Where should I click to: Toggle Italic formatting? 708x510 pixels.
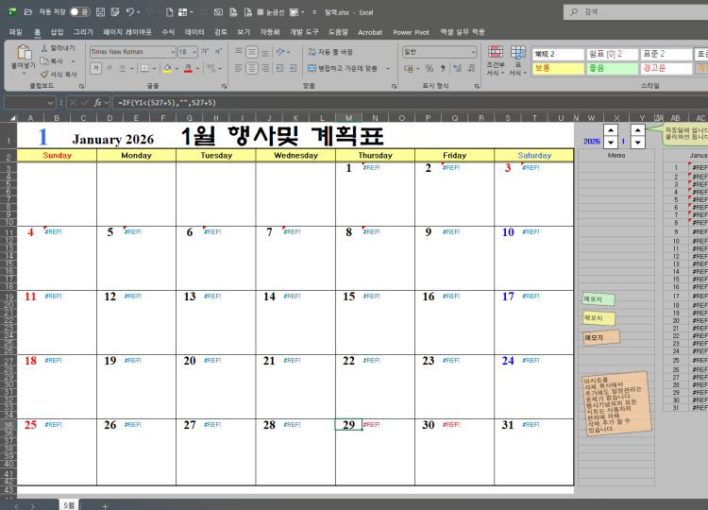click(109, 68)
